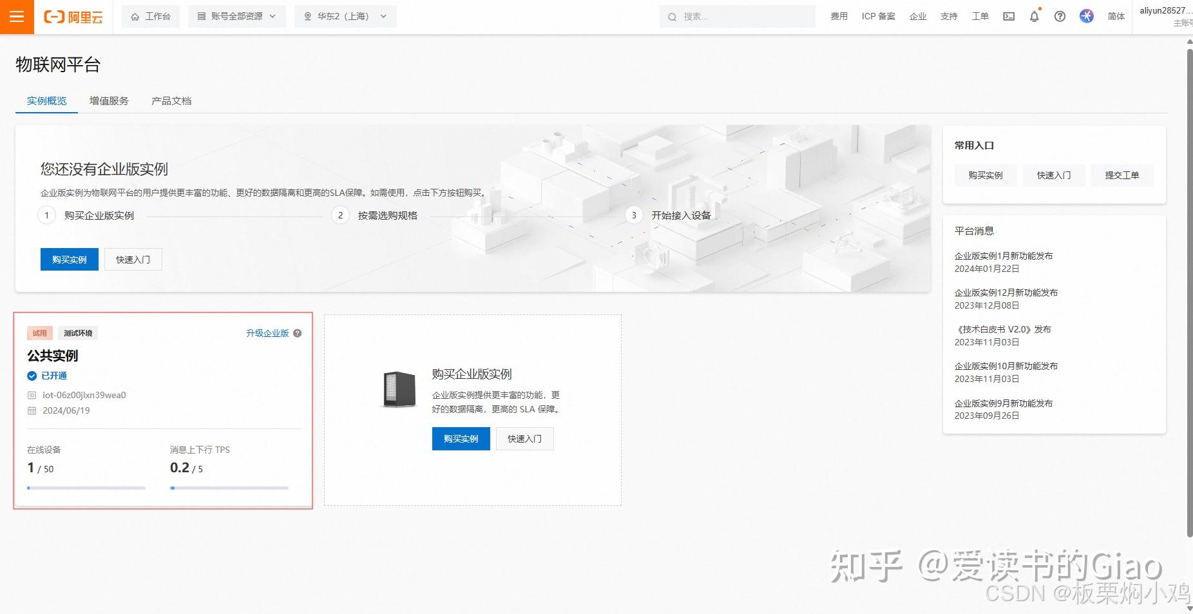Switch to the 产品文档 tab

pos(171,101)
